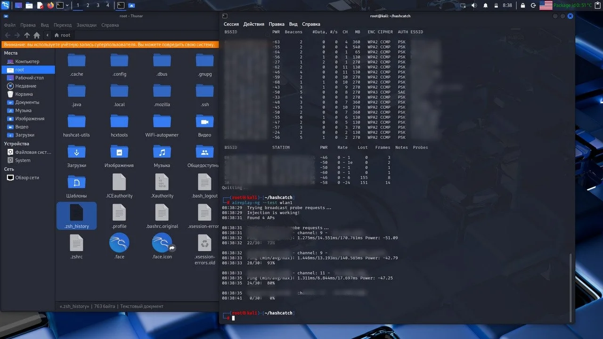Click the volume speaker icon
Viewport: 603px width, 339px height.
pos(473,5)
